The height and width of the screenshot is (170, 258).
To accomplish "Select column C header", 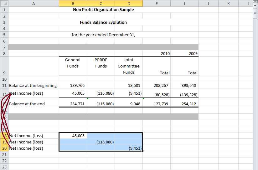I will pyautogui.click(x=101, y=3).
